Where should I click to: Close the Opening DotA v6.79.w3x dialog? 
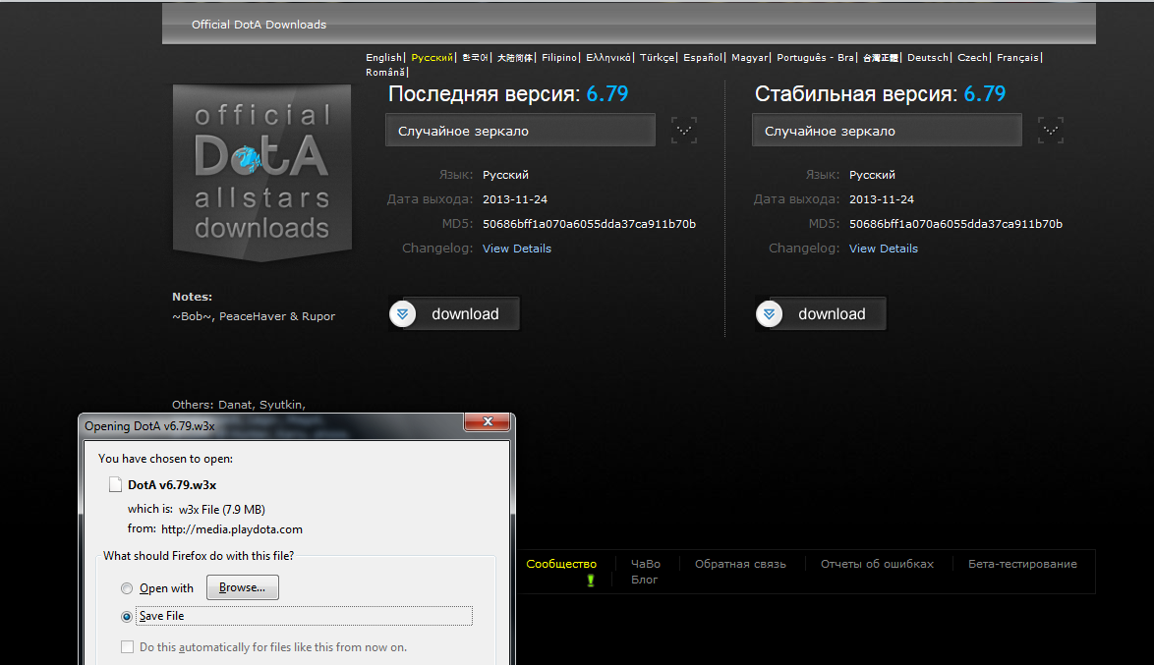coord(488,421)
